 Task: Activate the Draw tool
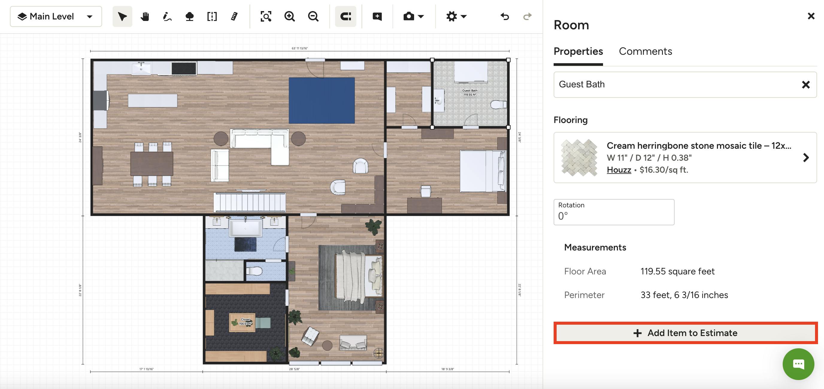tap(167, 16)
